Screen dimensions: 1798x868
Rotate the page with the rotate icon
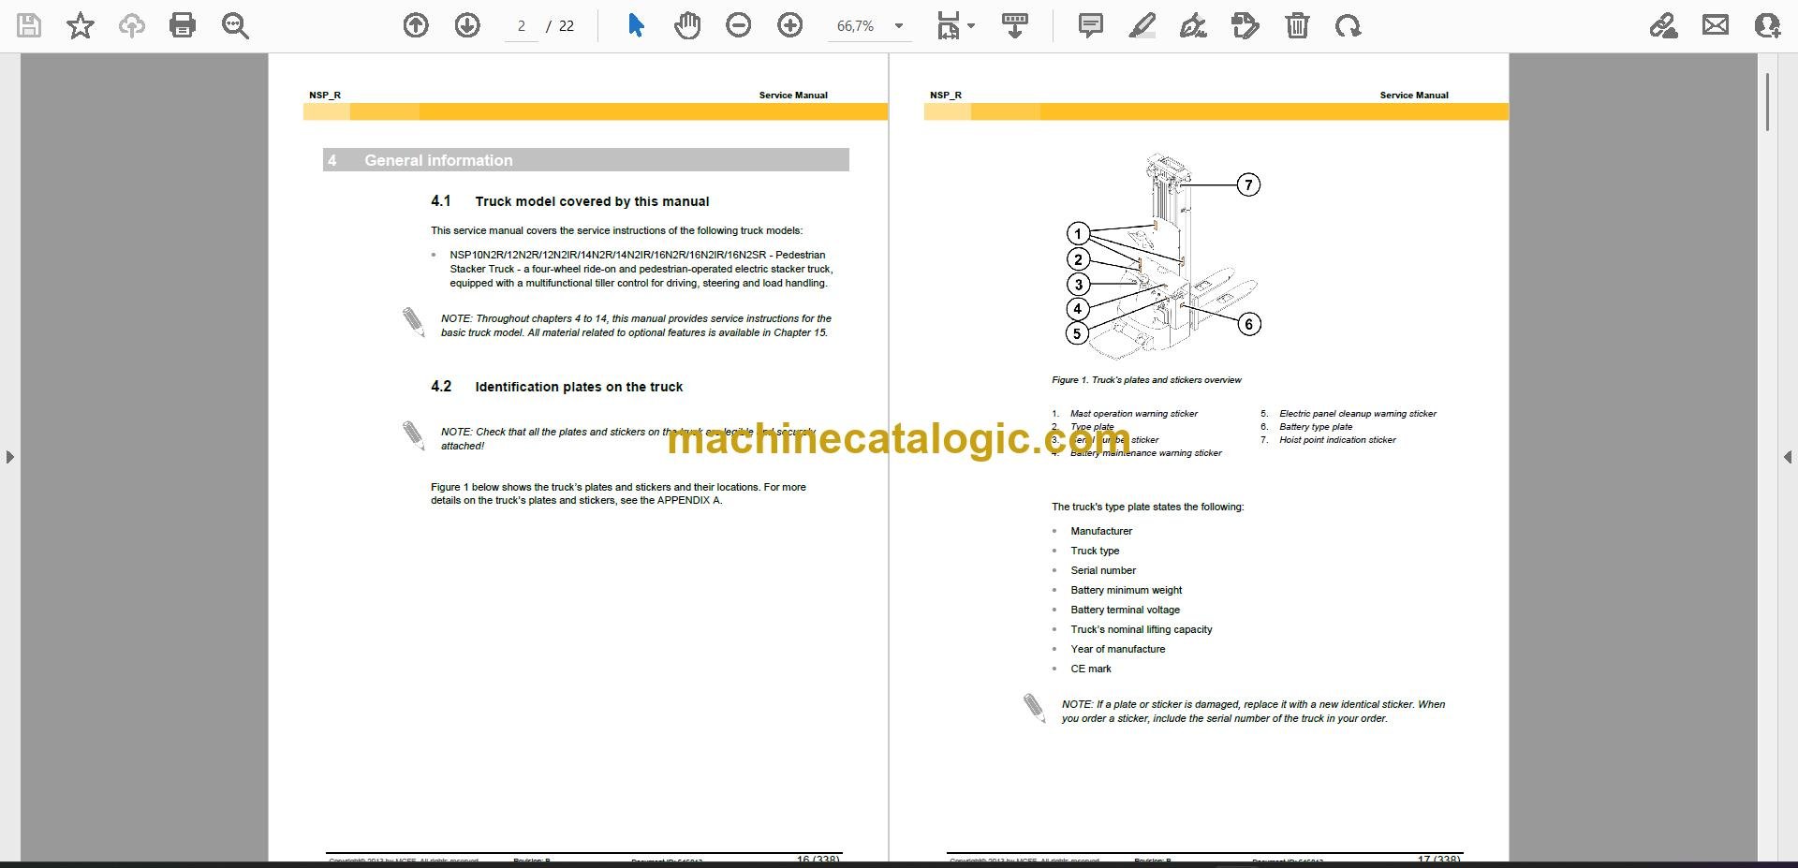tap(1348, 25)
